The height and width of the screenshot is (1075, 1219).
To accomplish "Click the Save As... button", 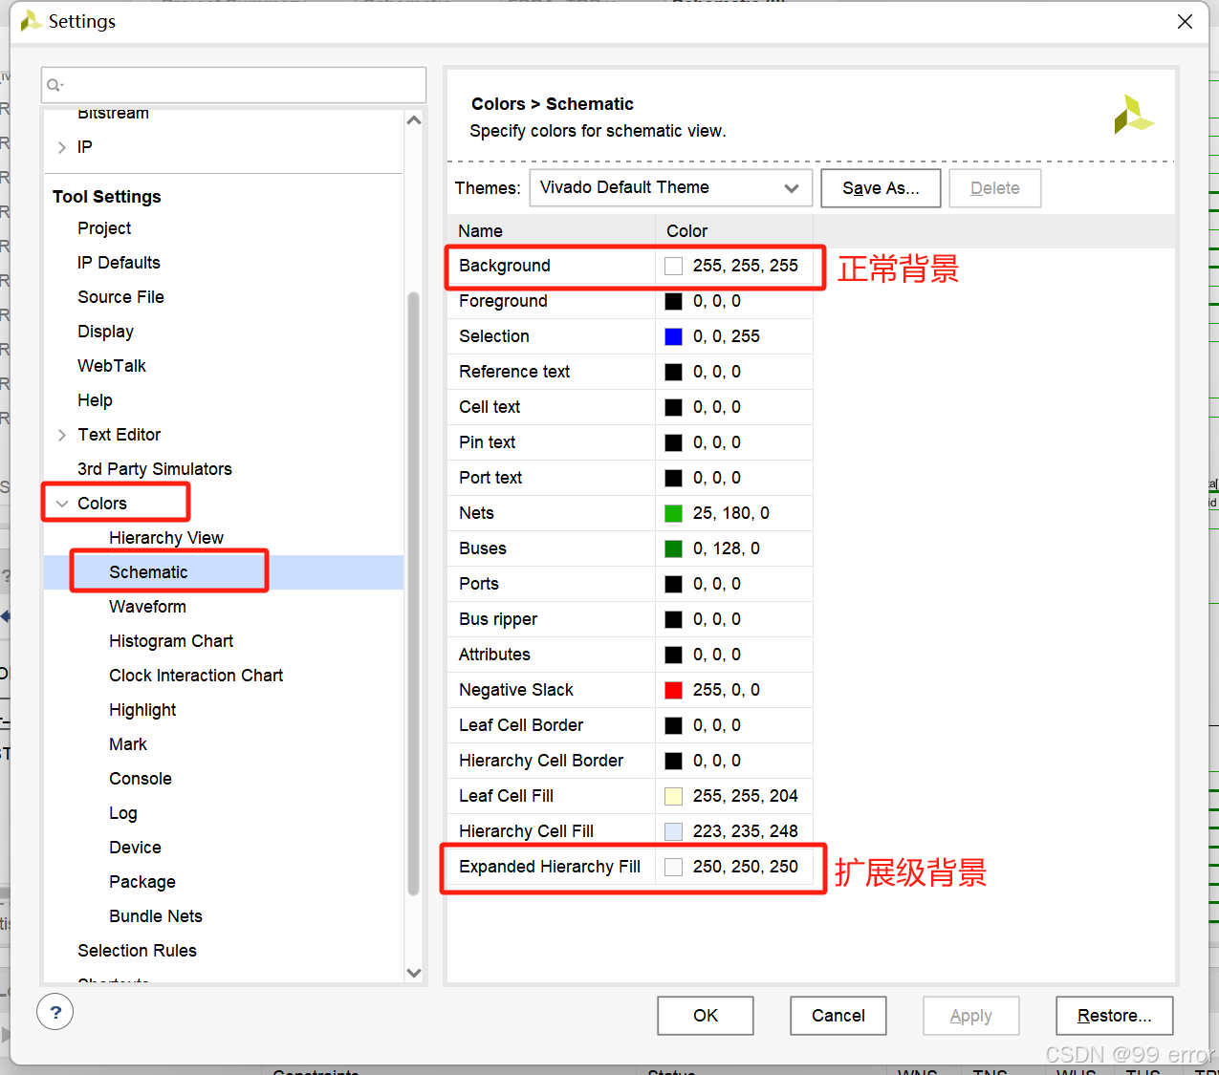I will pos(881,188).
